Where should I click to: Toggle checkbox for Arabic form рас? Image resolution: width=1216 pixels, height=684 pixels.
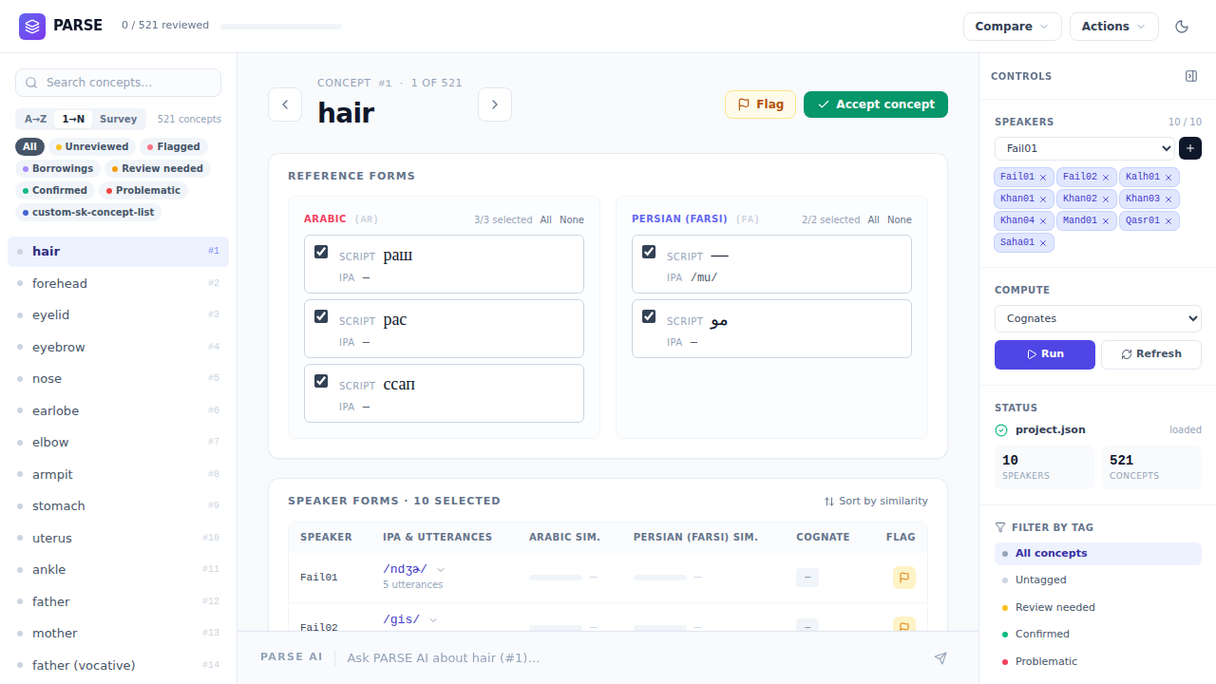321,316
